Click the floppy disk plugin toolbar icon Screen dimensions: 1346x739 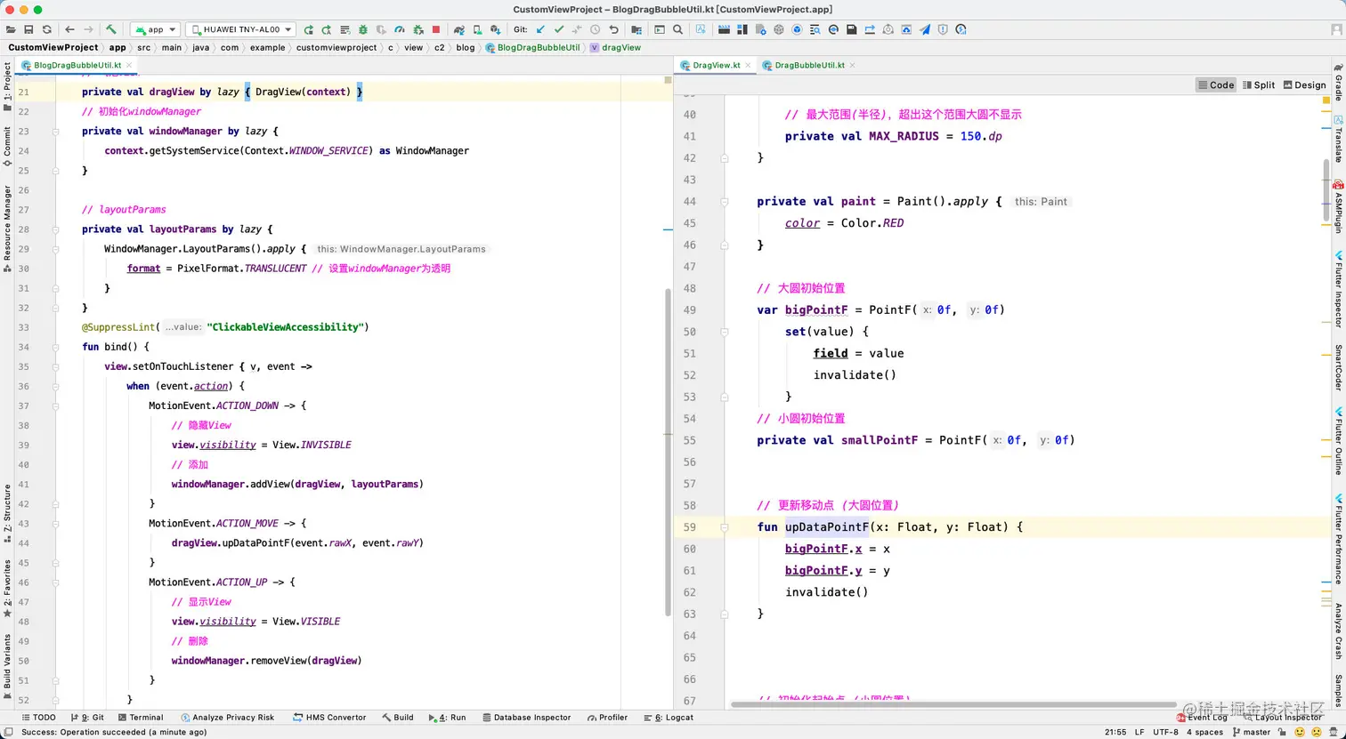coord(852,29)
